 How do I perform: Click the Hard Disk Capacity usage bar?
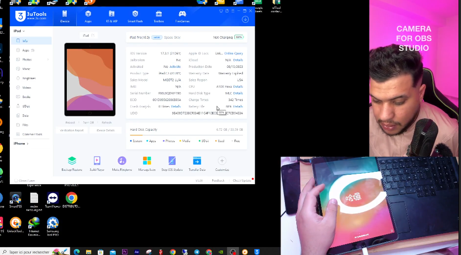coord(186,135)
